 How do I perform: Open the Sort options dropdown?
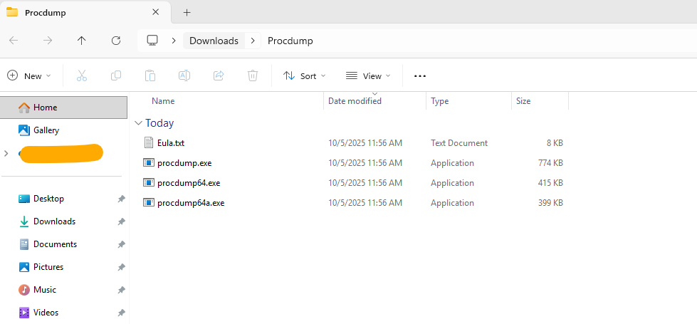click(304, 75)
